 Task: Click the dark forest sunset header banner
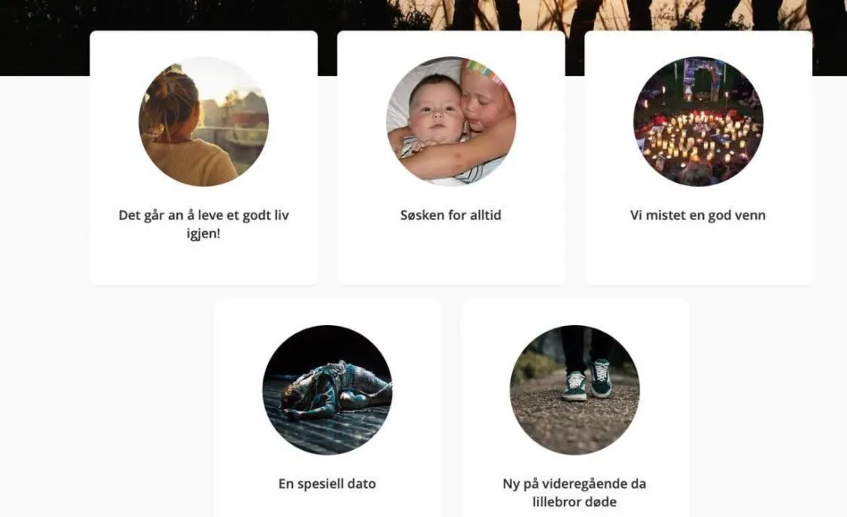click(423, 15)
